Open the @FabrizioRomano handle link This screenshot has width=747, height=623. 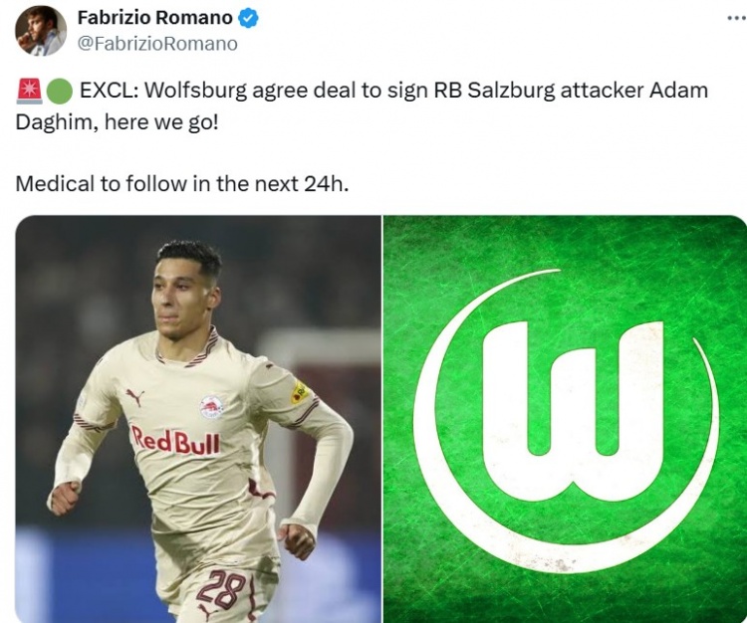coord(157,44)
